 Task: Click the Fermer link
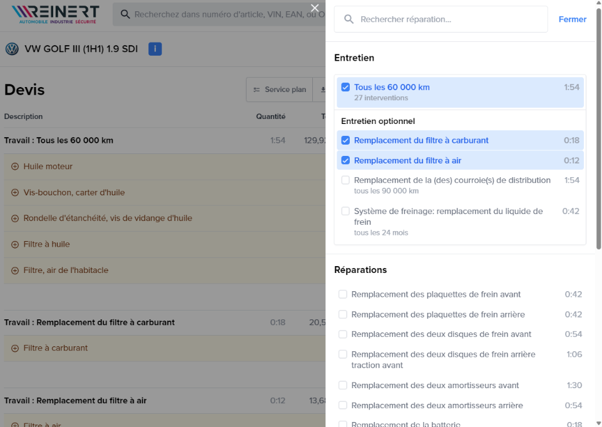(572, 19)
